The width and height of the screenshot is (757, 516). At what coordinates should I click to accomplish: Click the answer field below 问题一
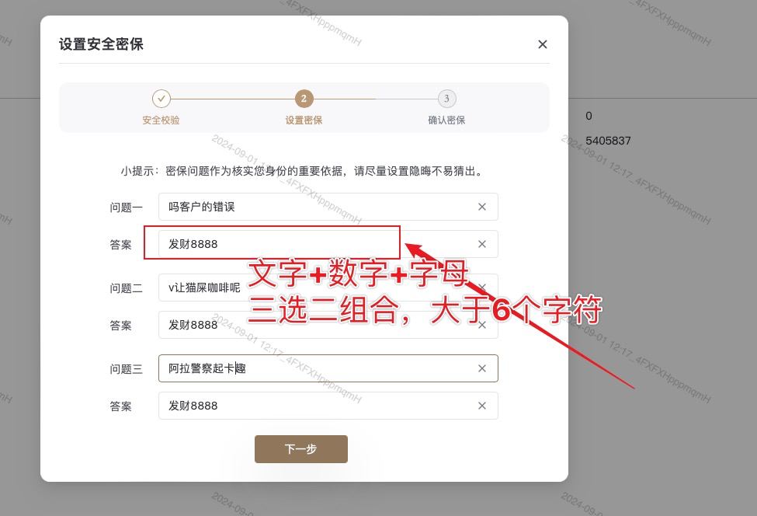(328, 244)
